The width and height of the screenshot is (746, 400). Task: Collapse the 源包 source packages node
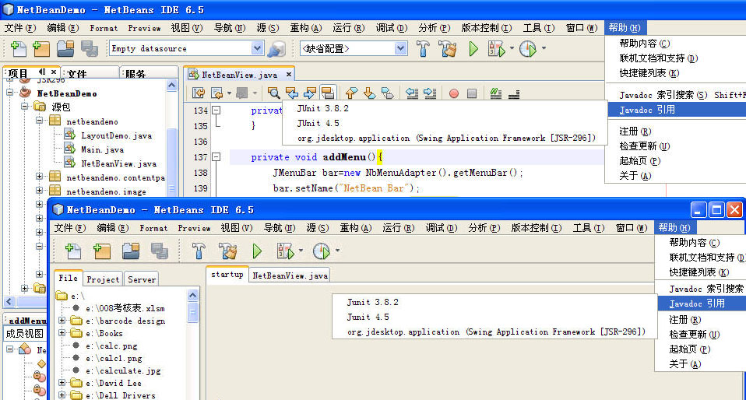point(25,107)
